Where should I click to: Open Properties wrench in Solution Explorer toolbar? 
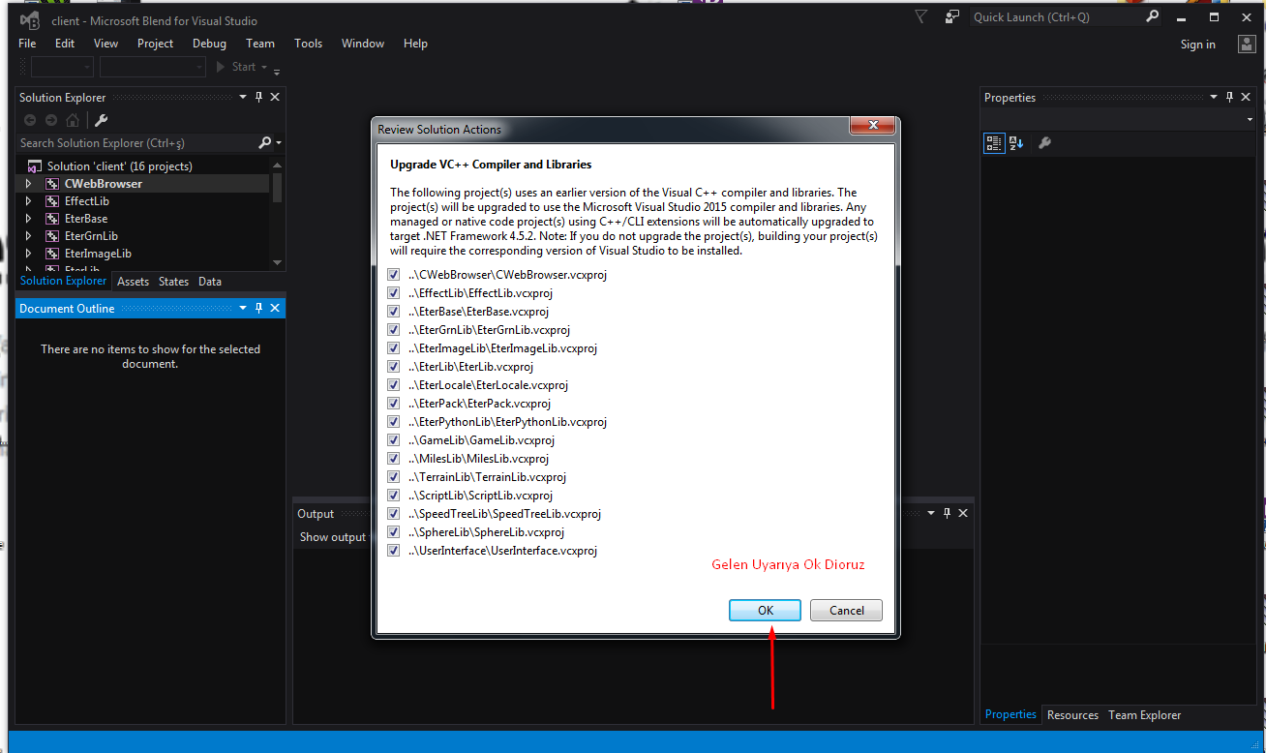[x=101, y=120]
